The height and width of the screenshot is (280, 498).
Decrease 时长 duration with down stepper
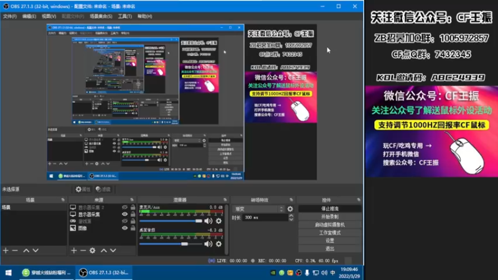click(x=291, y=220)
